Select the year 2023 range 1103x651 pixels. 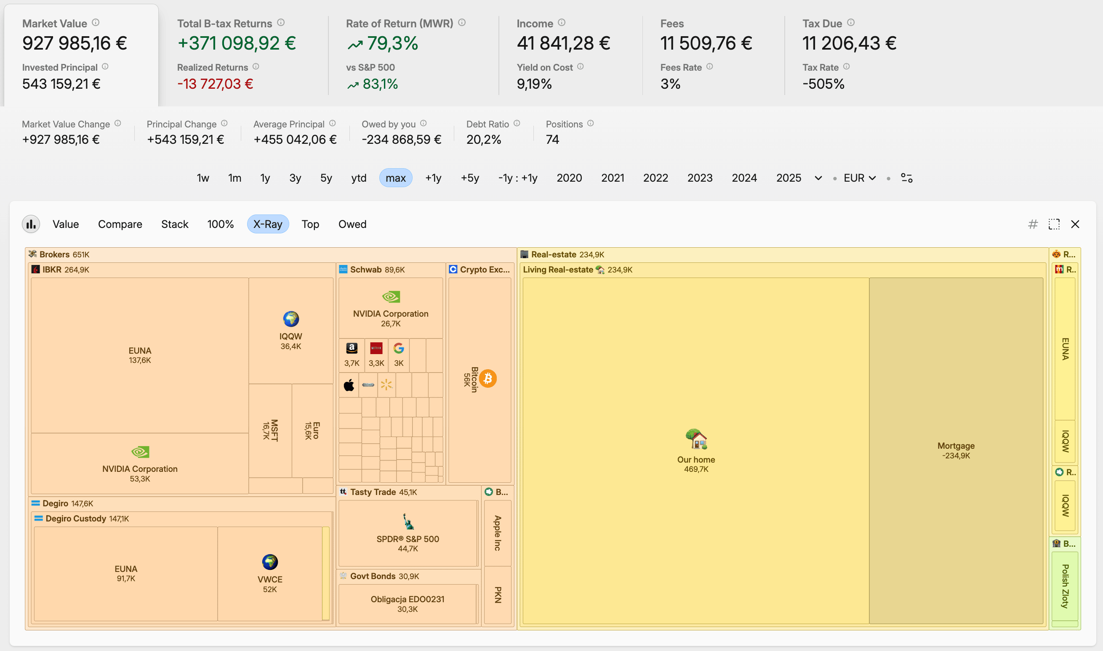700,177
